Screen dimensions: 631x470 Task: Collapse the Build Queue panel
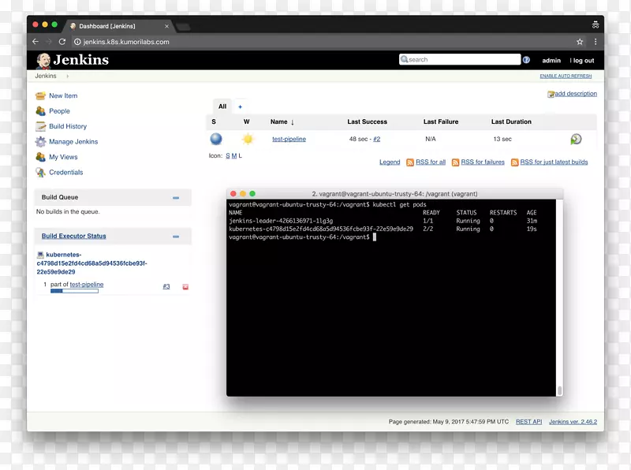click(176, 198)
